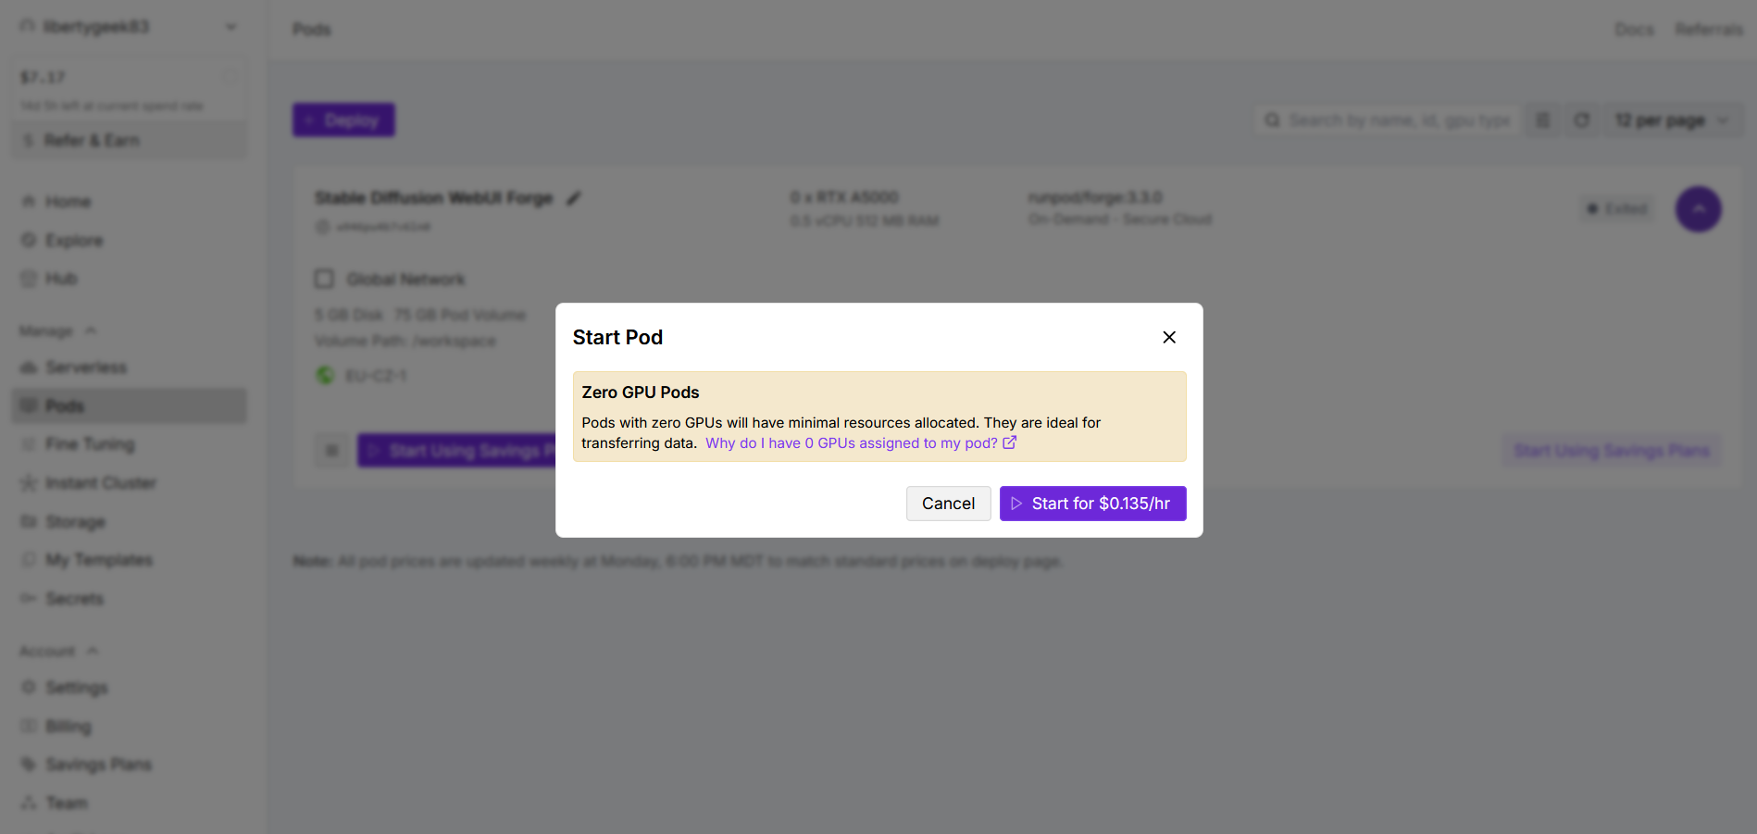Cancel the Start Pod dialog

click(x=948, y=504)
